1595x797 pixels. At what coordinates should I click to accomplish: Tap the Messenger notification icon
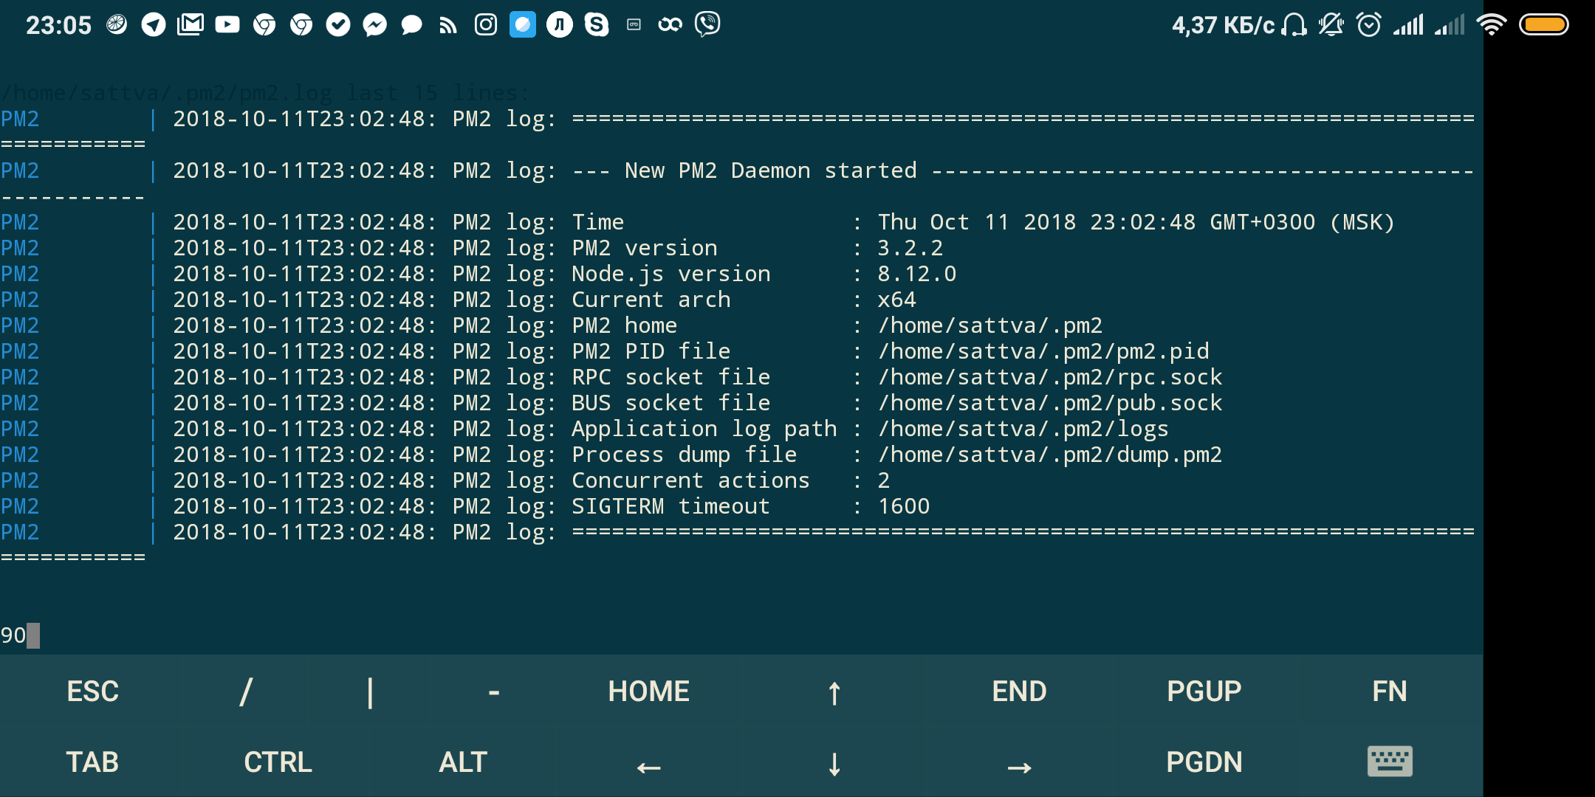click(375, 25)
